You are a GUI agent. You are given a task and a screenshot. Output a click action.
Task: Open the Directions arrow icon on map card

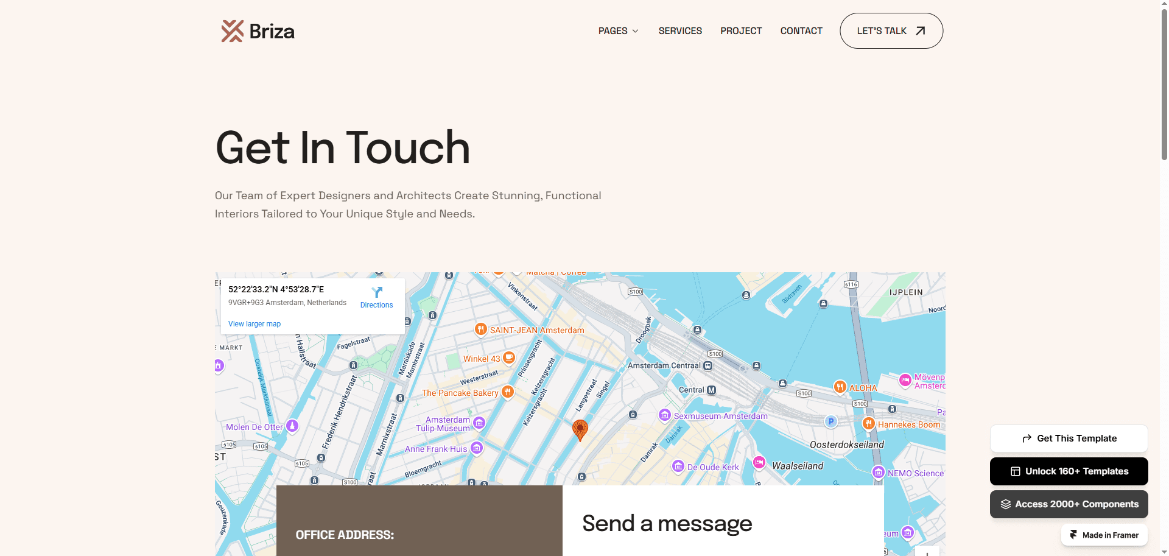[x=377, y=292]
